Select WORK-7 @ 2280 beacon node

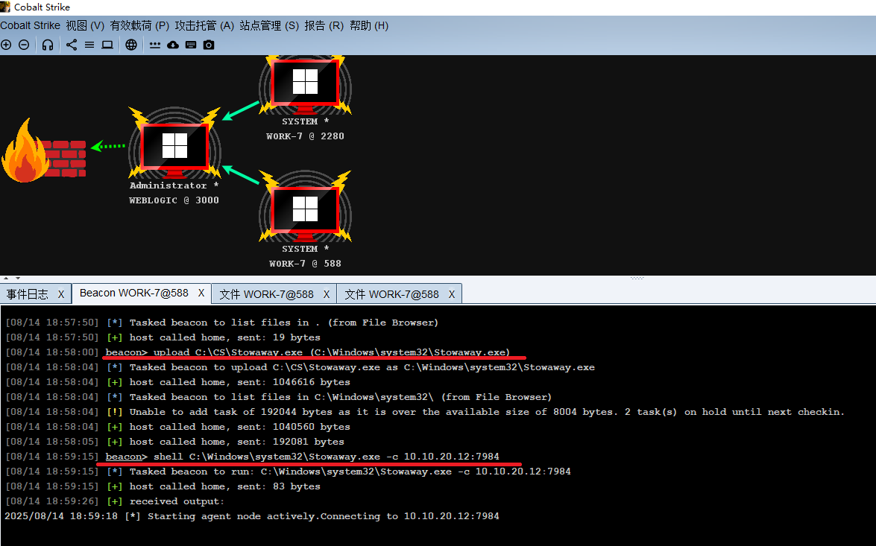click(x=305, y=84)
